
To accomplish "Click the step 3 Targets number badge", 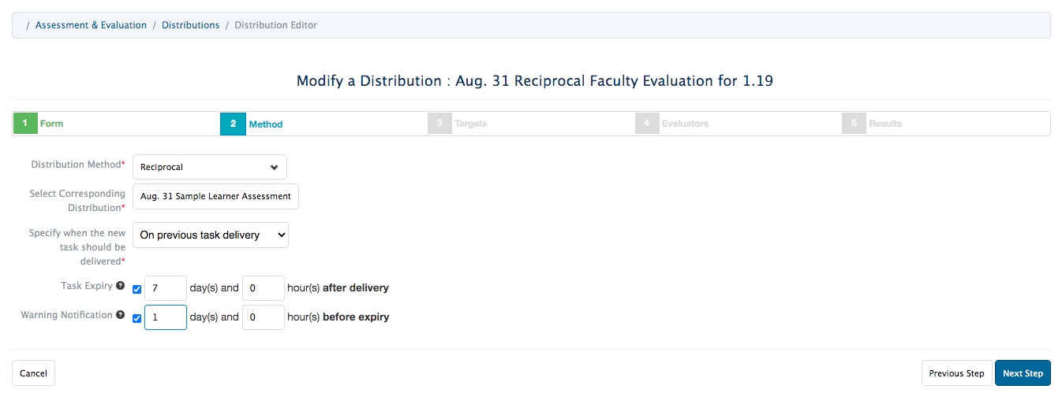I will (439, 124).
